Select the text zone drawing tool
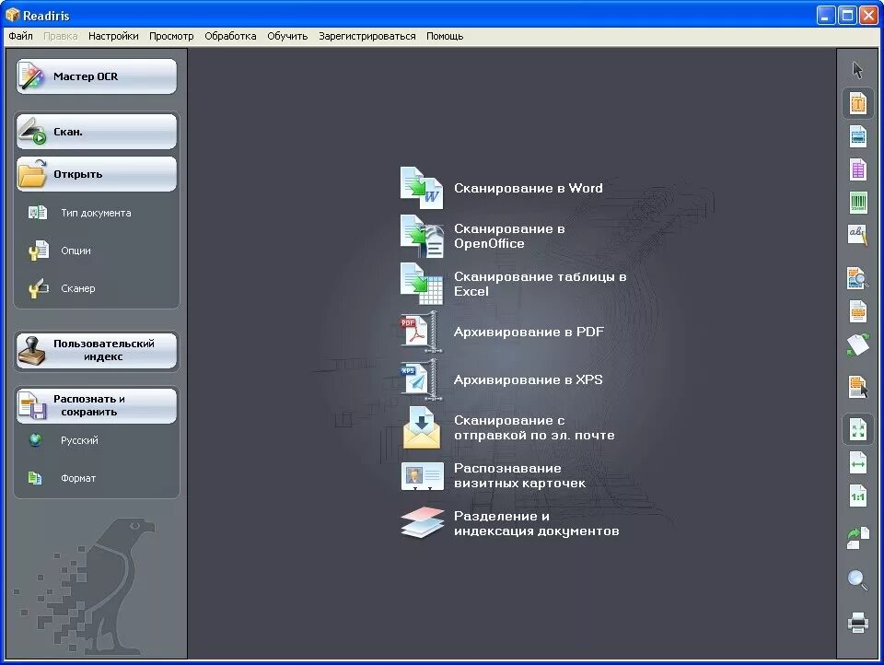 click(857, 103)
